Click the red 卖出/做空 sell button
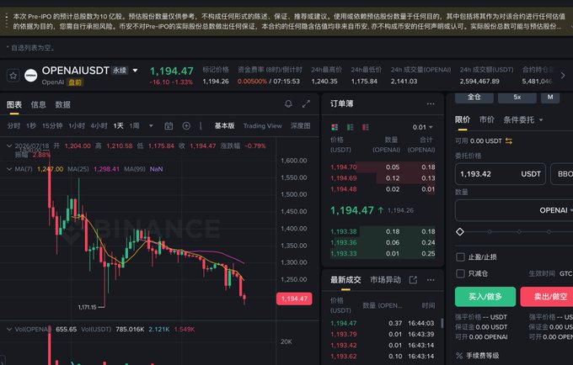 click(x=548, y=296)
